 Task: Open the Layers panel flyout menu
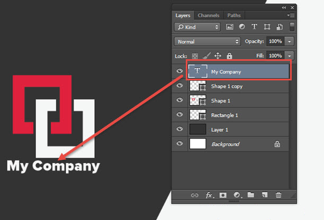(x=291, y=15)
